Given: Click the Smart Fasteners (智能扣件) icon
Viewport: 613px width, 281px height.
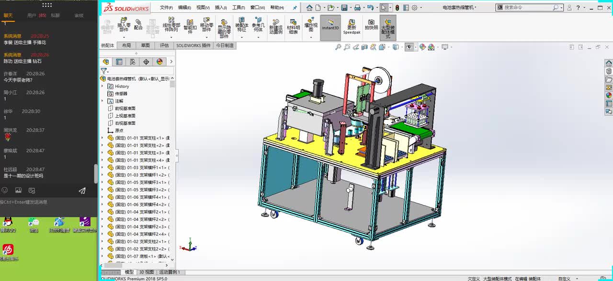Looking at the screenshot, I should [190, 27].
